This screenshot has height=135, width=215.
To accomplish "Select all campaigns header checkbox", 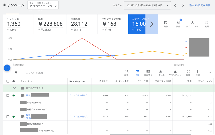I will (8, 81).
